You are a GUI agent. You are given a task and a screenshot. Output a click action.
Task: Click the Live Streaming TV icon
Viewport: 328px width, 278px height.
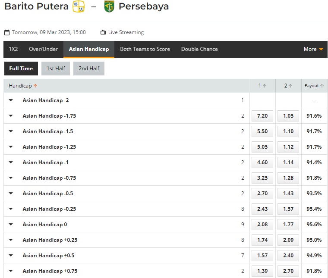pos(103,32)
